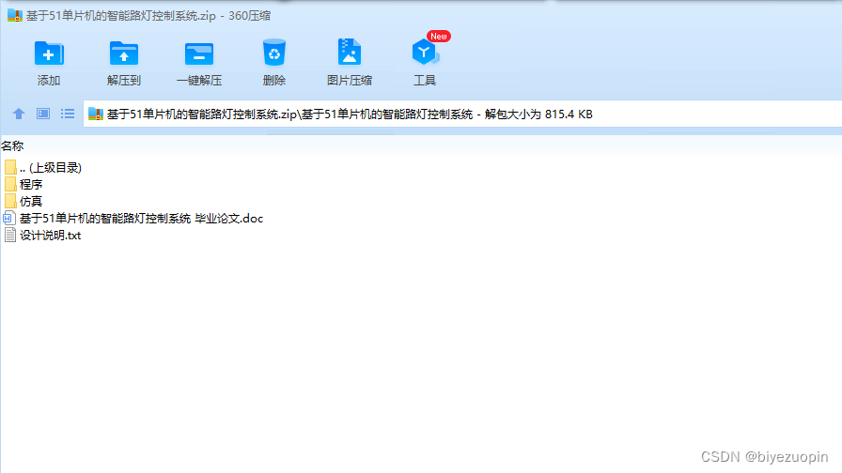
Task: Click the archive icon in the address bar
Action: pos(96,114)
